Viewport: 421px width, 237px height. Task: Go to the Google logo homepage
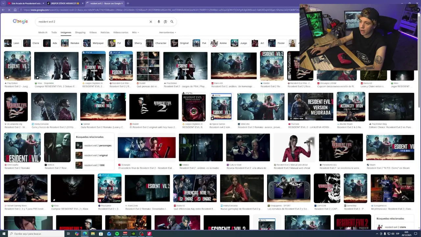coord(20,21)
